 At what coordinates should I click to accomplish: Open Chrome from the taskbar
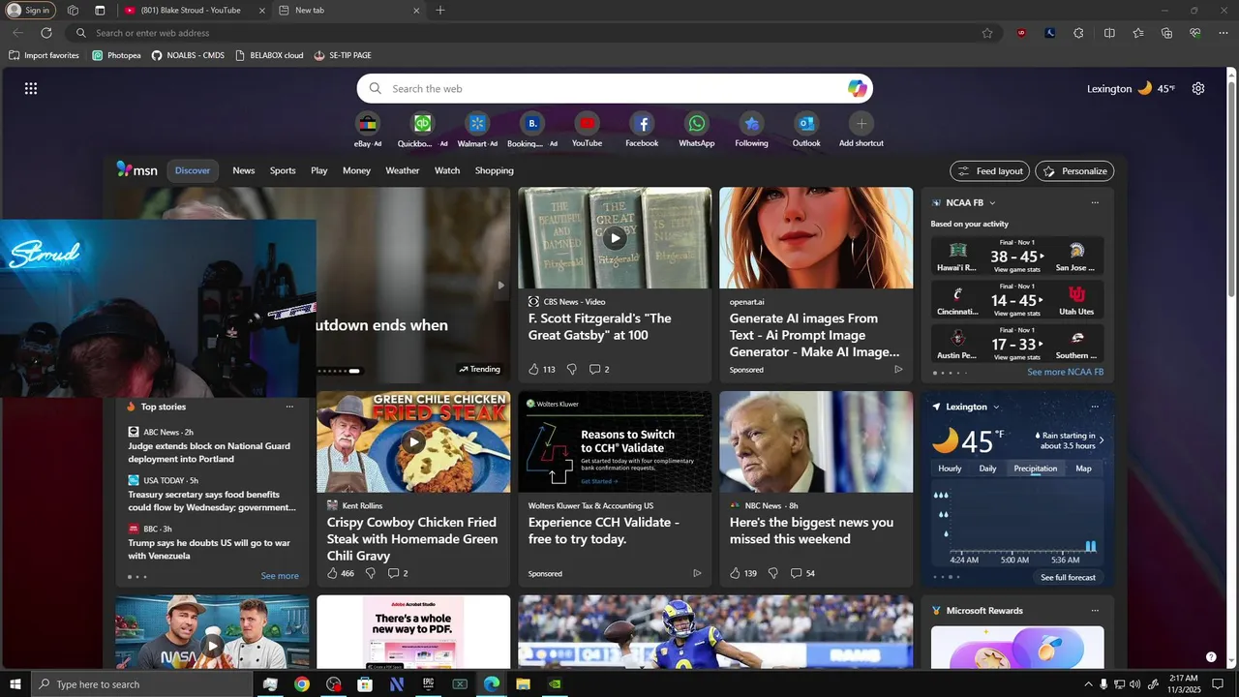coord(302,684)
